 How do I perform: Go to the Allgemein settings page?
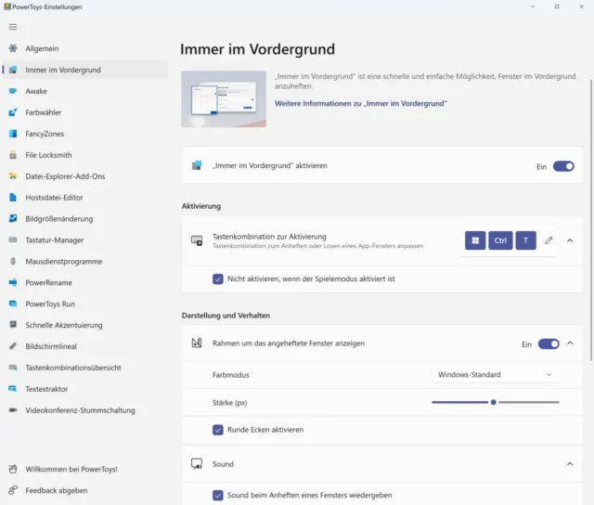click(44, 48)
